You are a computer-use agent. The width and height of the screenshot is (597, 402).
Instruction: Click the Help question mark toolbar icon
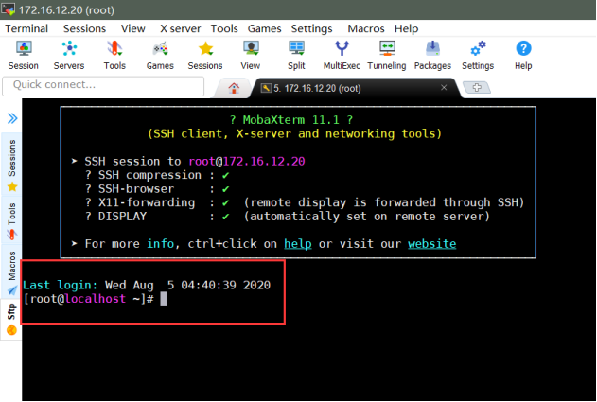pos(523,56)
